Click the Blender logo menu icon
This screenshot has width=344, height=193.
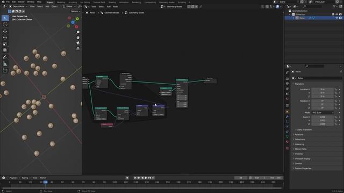point(3,2)
